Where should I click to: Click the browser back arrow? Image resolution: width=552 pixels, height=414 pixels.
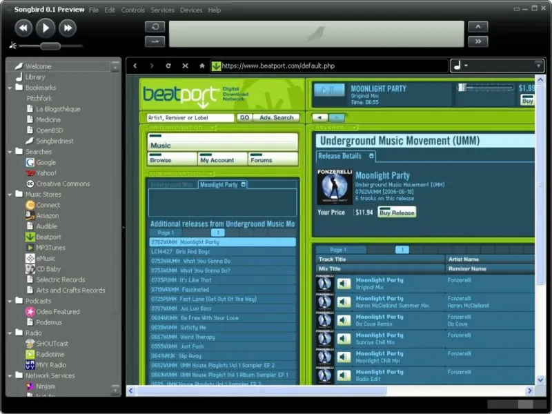135,66
